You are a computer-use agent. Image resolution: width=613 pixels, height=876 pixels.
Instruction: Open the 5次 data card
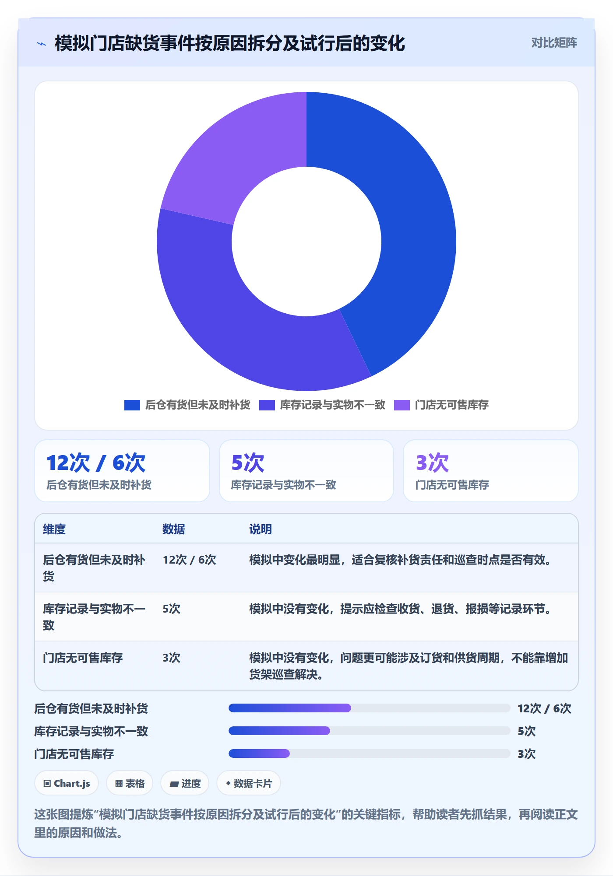tap(306, 471)
